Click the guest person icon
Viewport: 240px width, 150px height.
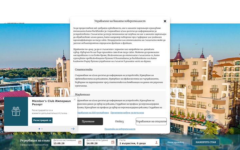[156, 142]
